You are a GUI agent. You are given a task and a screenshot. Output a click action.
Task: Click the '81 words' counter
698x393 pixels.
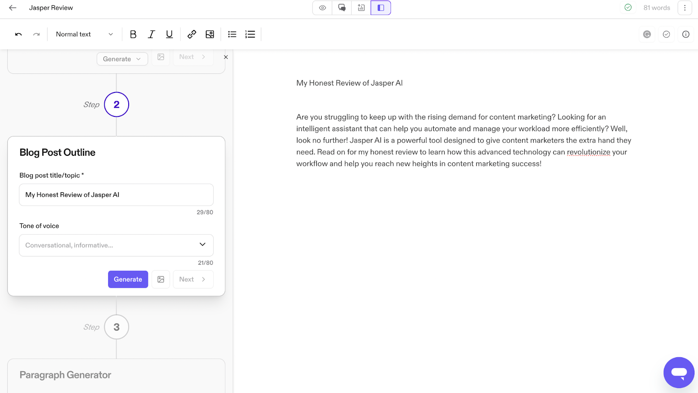(657, 8)
